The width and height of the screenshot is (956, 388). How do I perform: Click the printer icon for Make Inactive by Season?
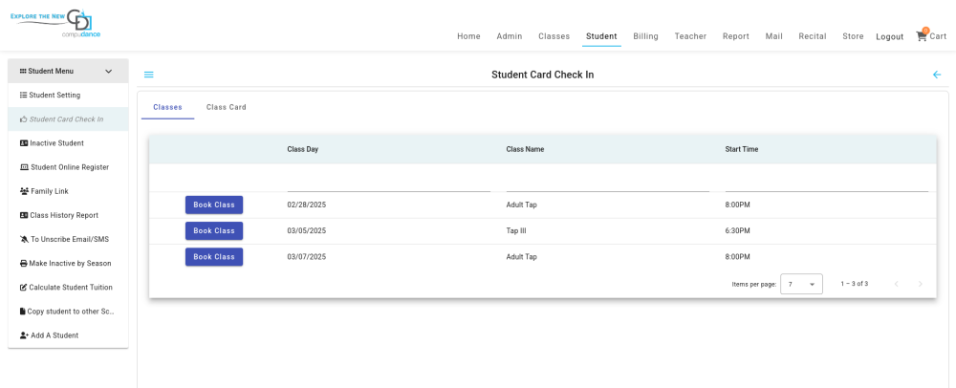click(x=24, y=263)
